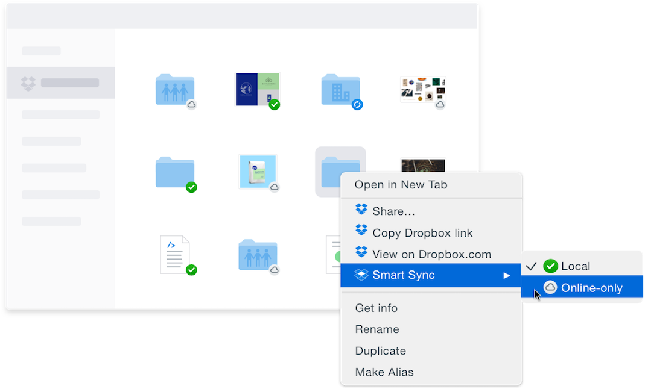This screenshot has height=389, width=645.
Task: Click the Dropbox logo in the sidebar
Action: click(x=28, y=83)
